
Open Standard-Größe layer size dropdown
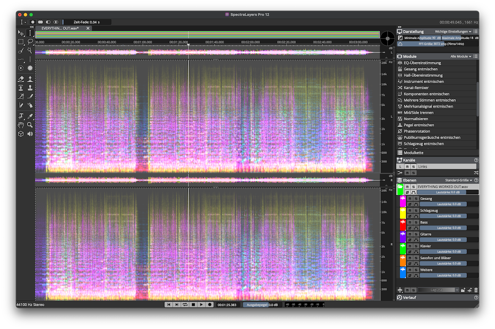pyautogui.click(x=458, y=180)
